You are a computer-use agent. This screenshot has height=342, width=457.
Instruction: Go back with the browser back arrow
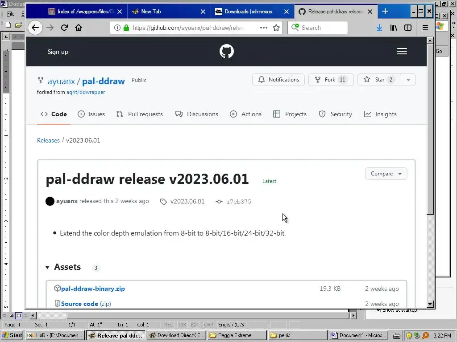[x=35, y=28]
